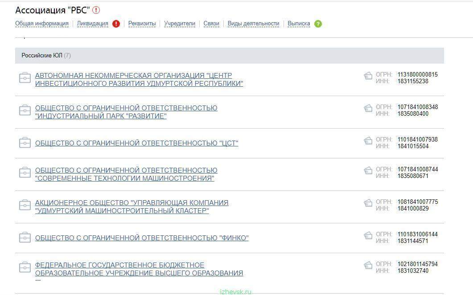Select ОГРН value 1131800000815
This screenshot has height=295, width=473.
click(417, 74)
